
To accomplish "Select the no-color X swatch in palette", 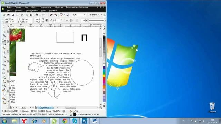I will click(x=104, y=34).
